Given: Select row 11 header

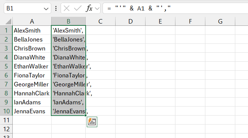Looking at the screenshot, I should tap(6, 120).
